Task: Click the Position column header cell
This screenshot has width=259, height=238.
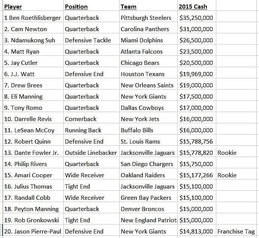Action: point(76,7)
